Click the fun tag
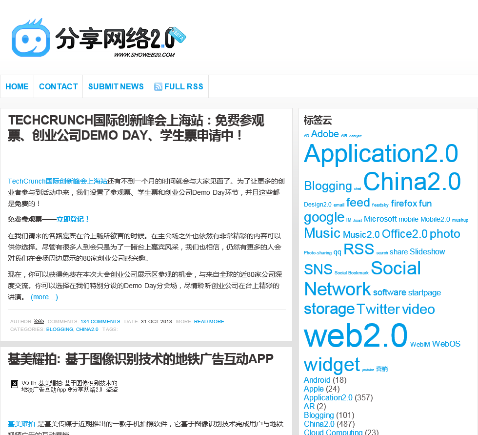This screenshot has height=435, width=478. click(x=425, y=204)
